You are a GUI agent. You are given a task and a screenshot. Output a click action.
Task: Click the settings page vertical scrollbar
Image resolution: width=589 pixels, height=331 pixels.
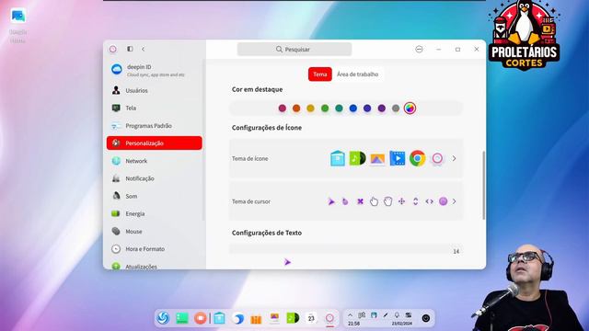click(x=483, y=186)
